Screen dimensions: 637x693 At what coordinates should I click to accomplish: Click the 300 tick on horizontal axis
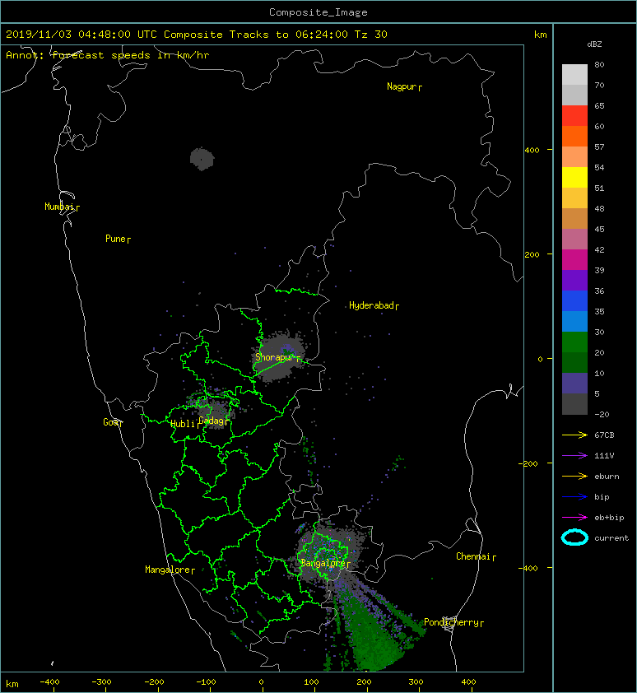416,682
